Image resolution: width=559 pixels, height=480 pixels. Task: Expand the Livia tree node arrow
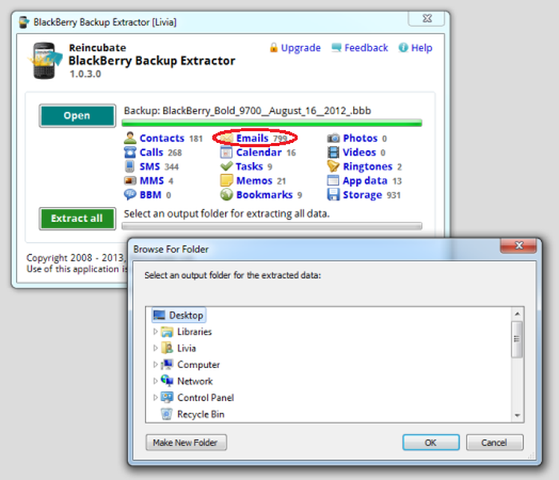(x=156, y=348)
